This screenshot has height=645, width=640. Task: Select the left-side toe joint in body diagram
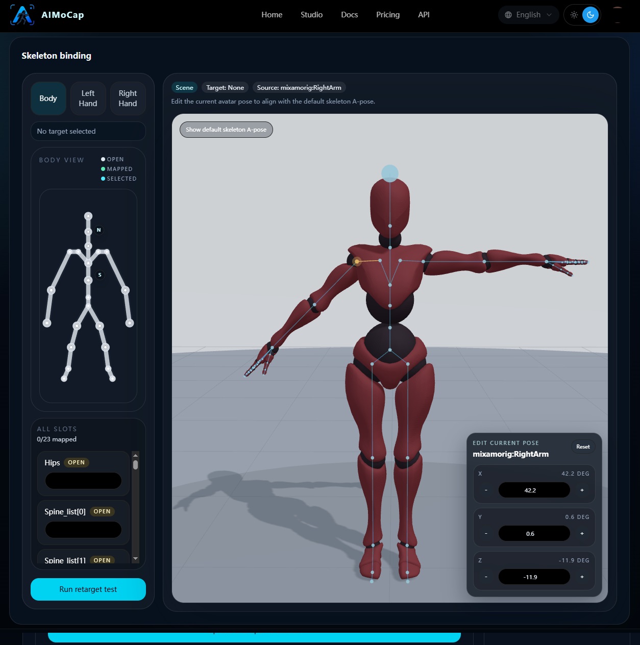[64, 379]
